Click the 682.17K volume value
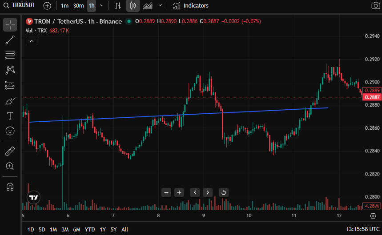 59,31
